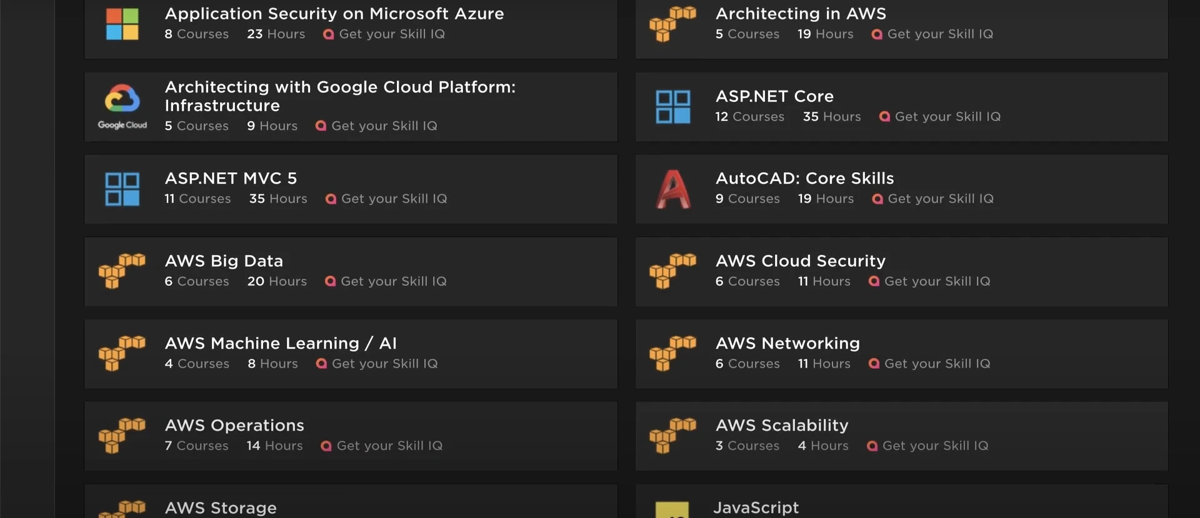1200x518 pixels.
Task: Click Skill IQ icon for AWS Cloud Security
Action: click(x=874, y=281)
